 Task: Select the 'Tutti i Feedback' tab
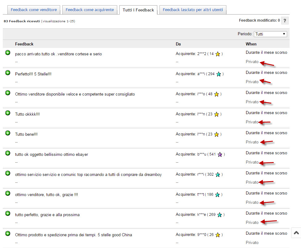(138, 10)
